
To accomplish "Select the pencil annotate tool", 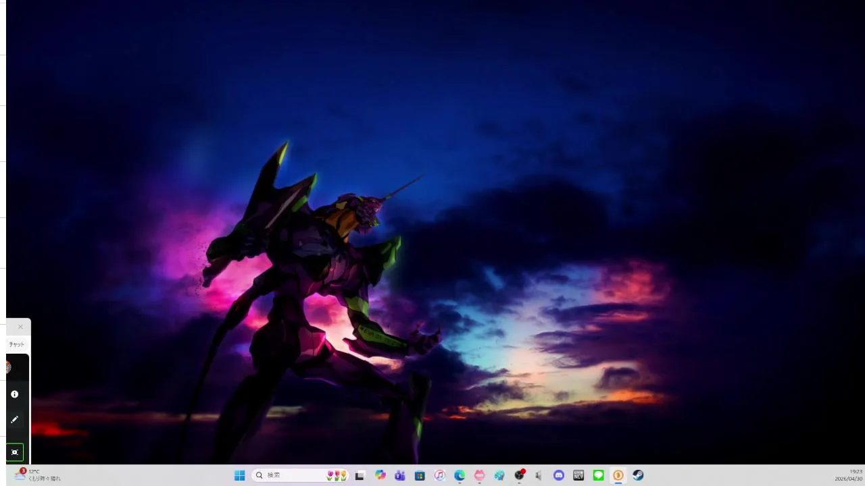I will coord(15,420).
